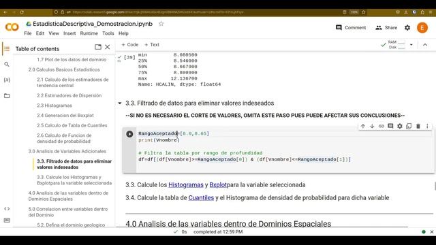Copy link to cell icon
This screenshot has width=436, height=245.
click(381, 126)
